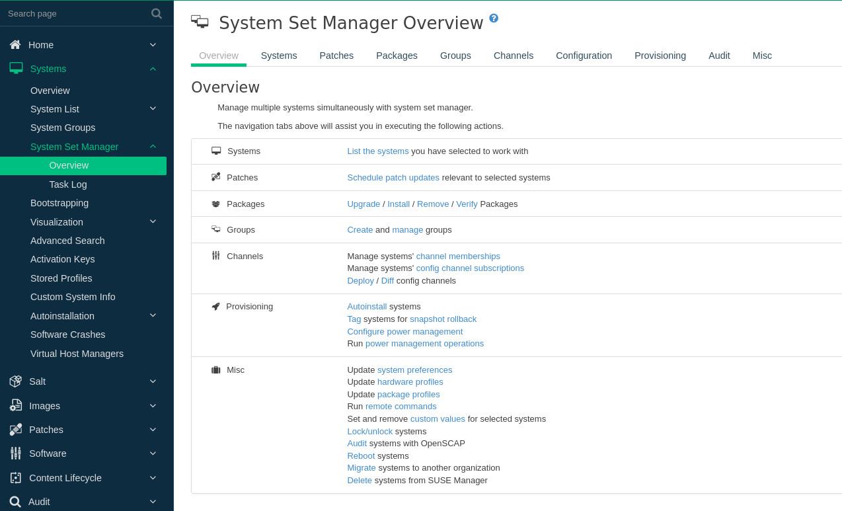
Task: Click the search magnifier icon
Action: point(157,13)
